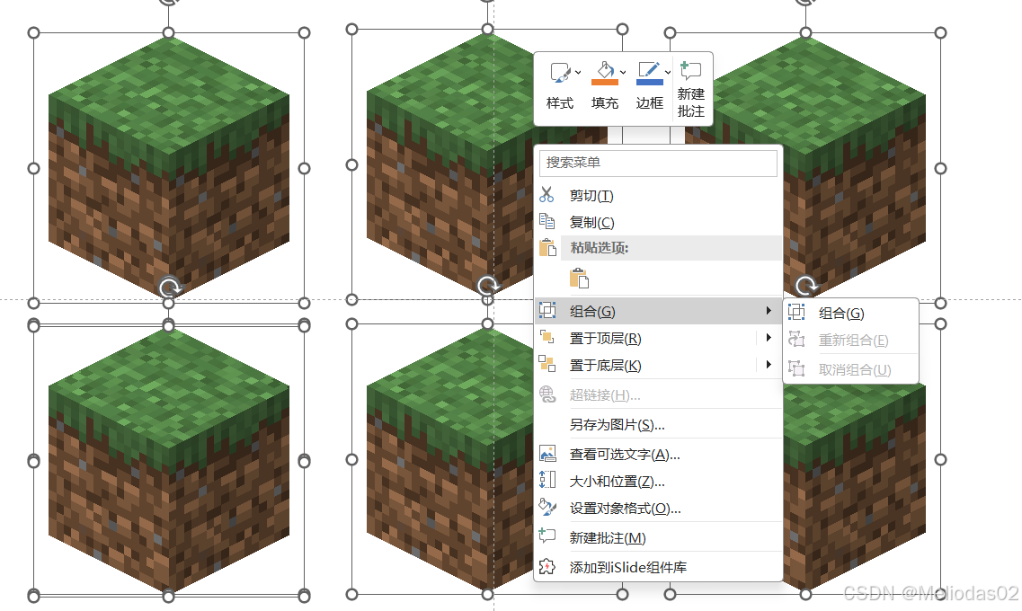The image size is (1022, 611).
Task: Choose 复制(C) from context menu
Action: pyautogui.click(x=658, y=222)
